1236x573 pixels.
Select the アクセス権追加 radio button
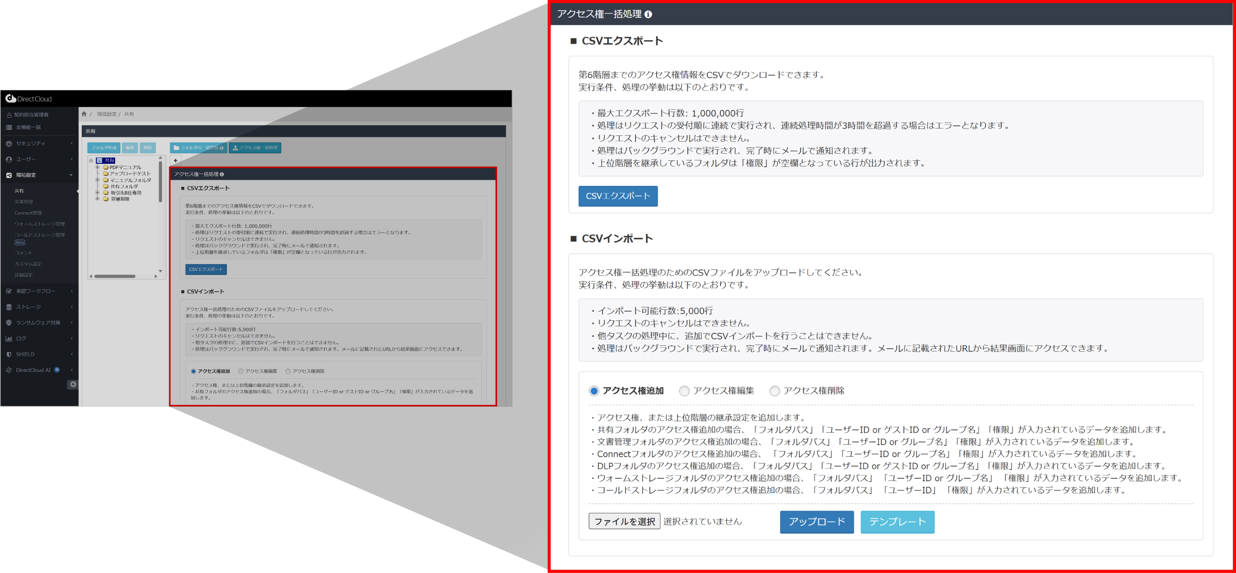coord(593,390)
